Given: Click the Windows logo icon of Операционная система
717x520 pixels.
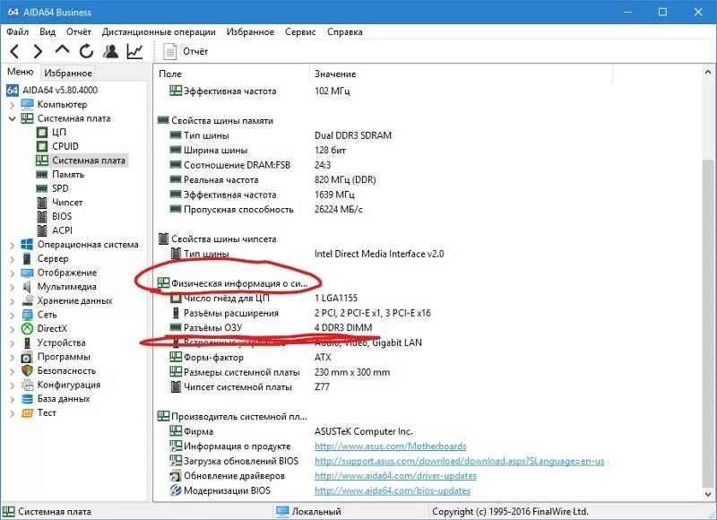Looking at the screenshot, I should point(28,245).
